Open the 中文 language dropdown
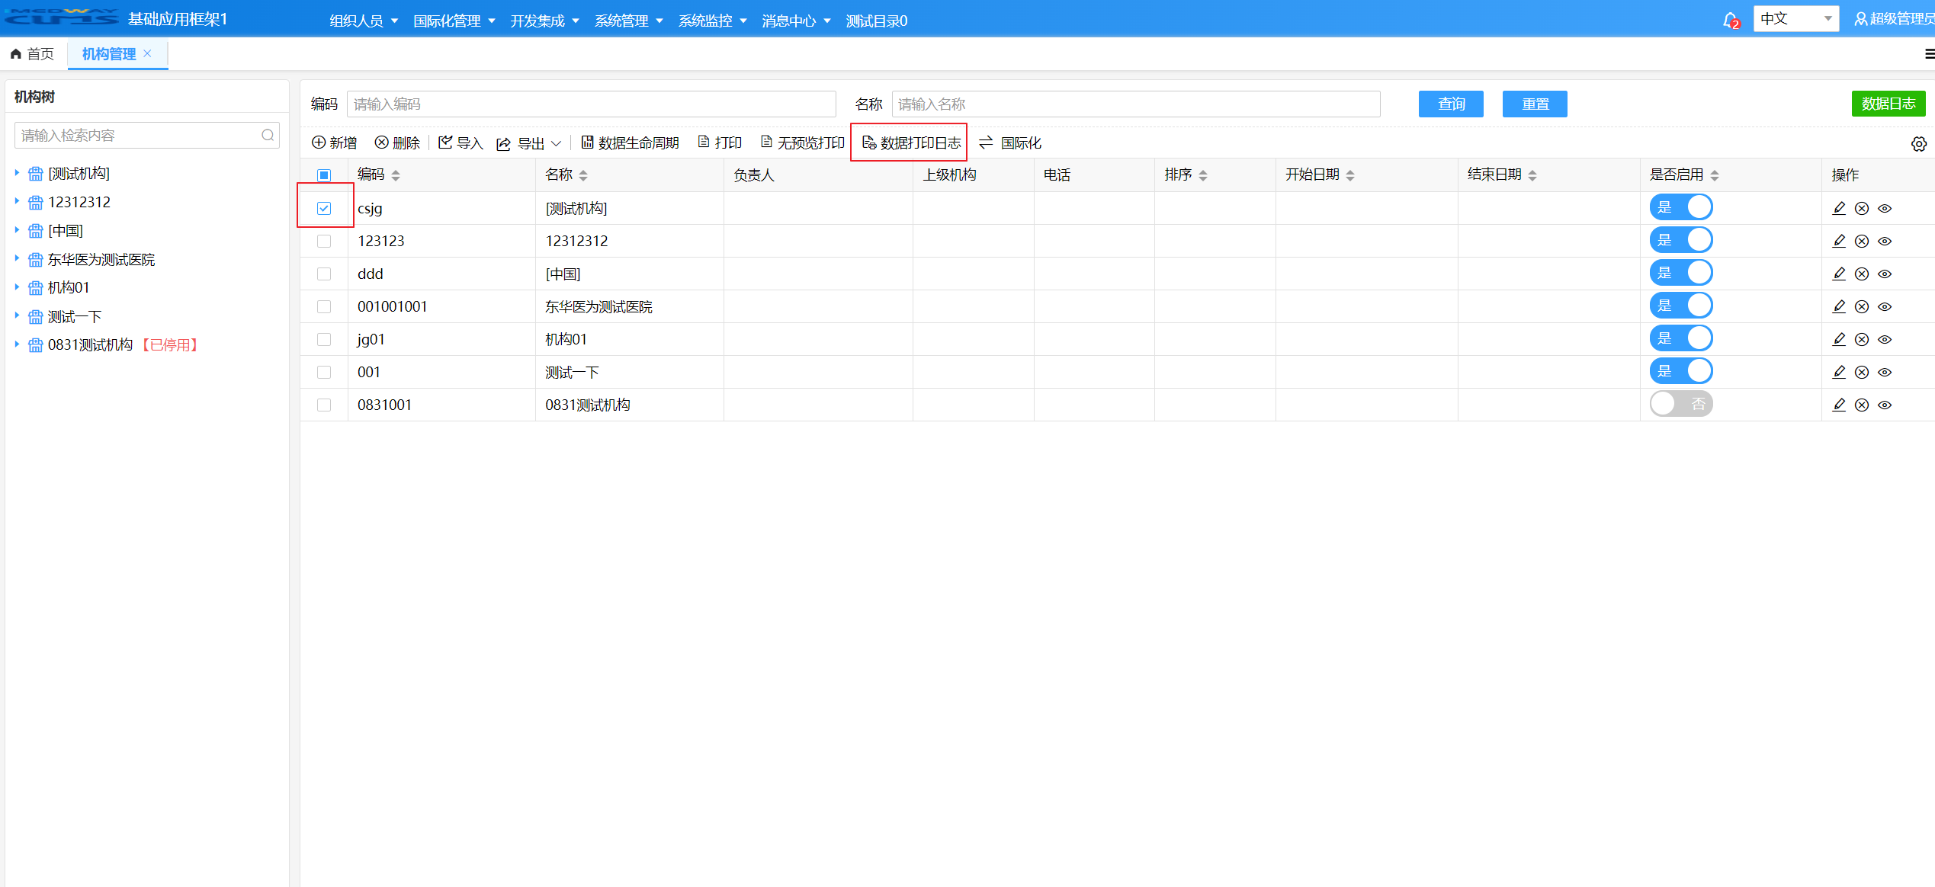This screenshot has height=887, width=1935. click(x=1795, y=19)
